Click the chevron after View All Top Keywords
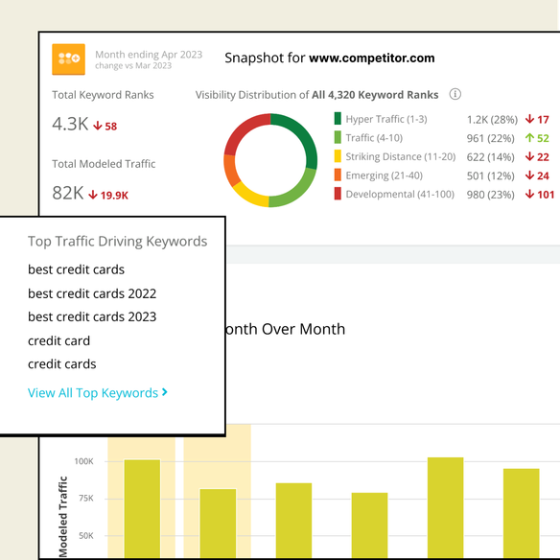Screen dimensions: 560x560 pyautogui.click(x=165, y=392)
